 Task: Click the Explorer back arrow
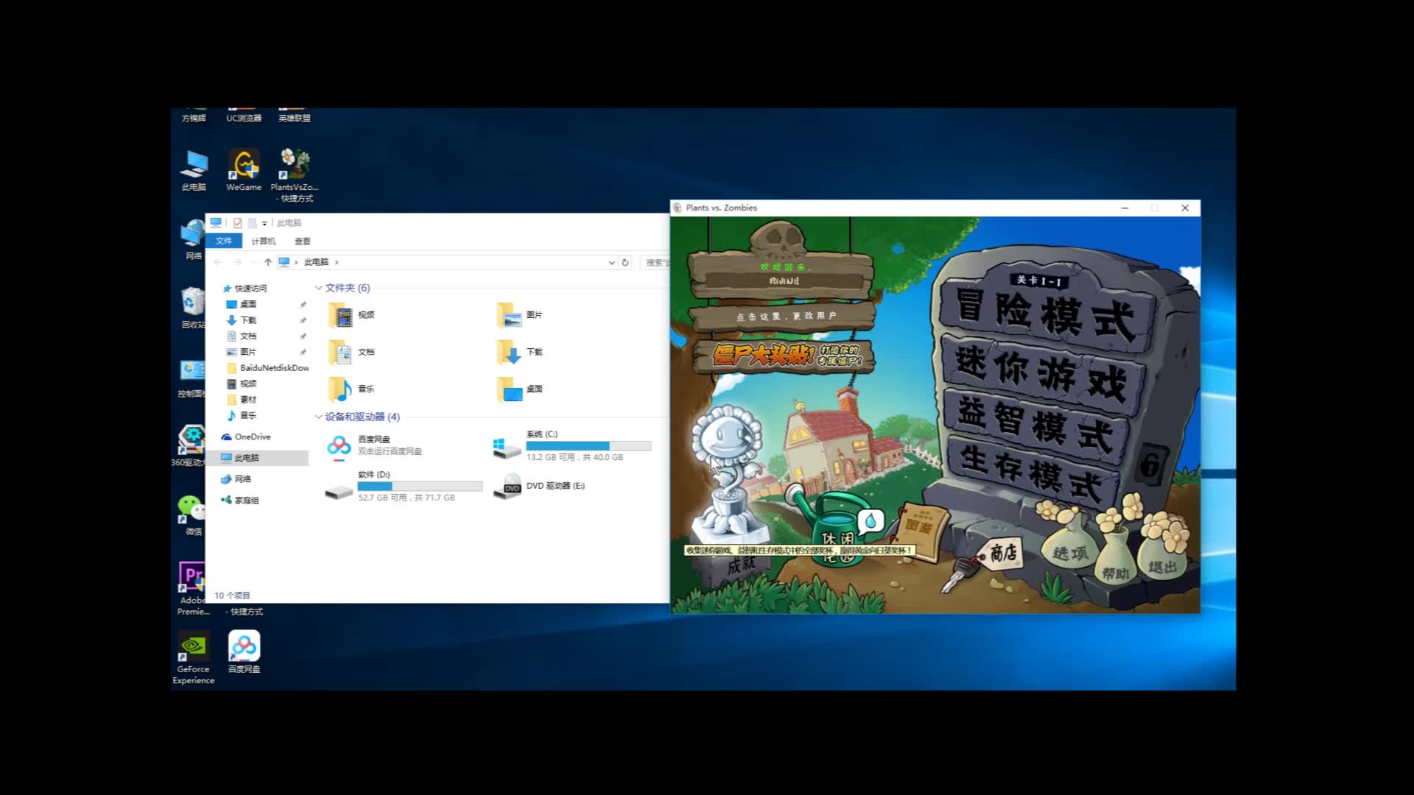pyautogui.click(x=217, y=262)
